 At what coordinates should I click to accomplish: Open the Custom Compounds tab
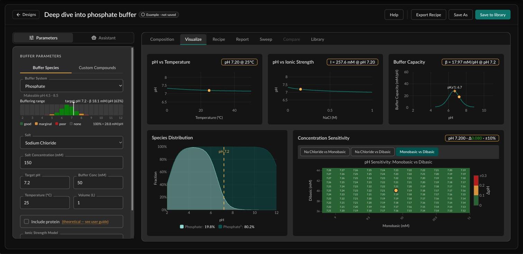97,68
